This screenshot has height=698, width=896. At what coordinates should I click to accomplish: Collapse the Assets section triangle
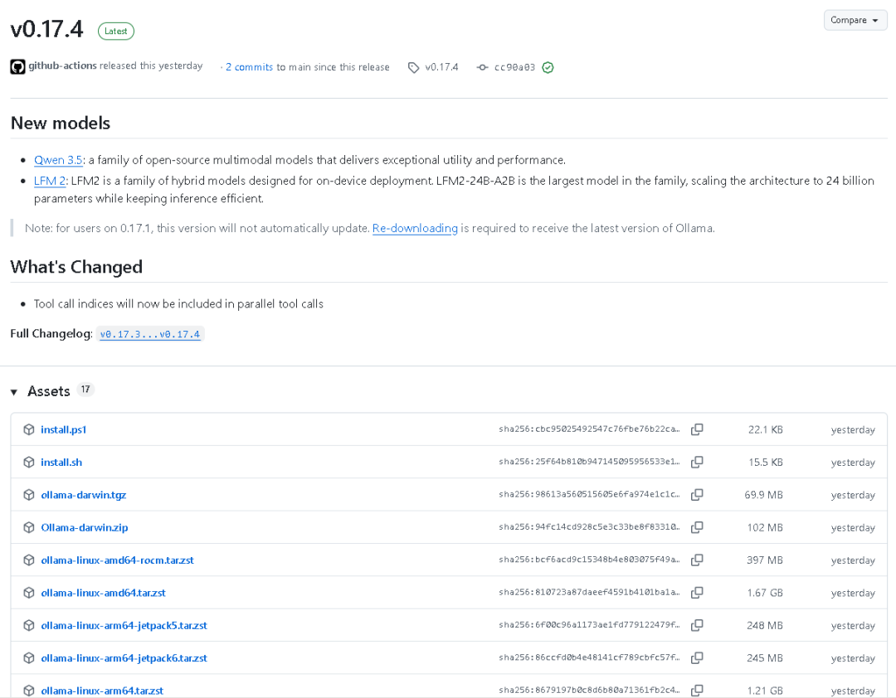(14, 392)
